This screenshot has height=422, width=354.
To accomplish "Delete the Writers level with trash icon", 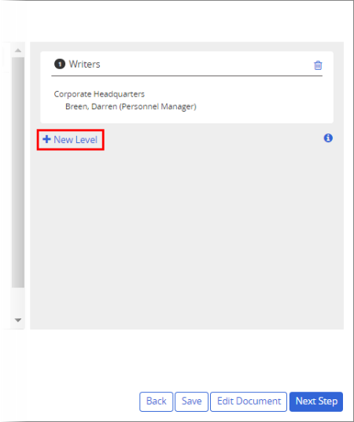I will pos(318,65).
